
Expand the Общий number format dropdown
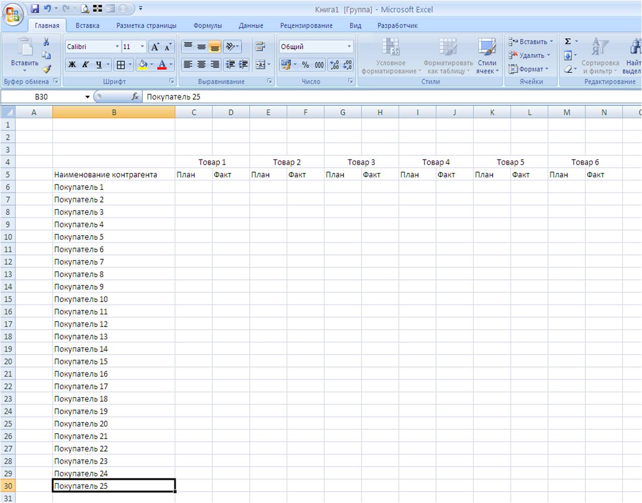[349, 47]
